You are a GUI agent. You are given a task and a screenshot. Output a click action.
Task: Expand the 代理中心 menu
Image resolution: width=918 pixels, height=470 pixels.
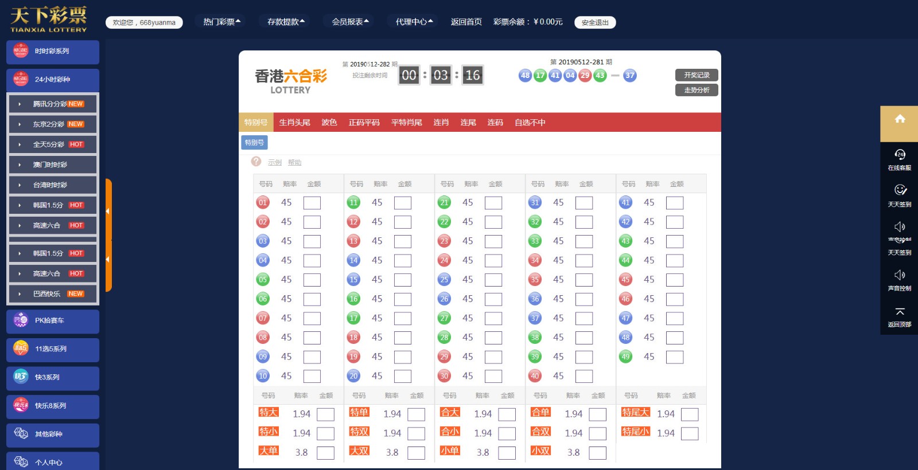tap(414, 22)
